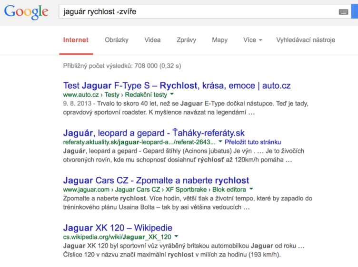Select the Internet tab
This screenshot has width=358, height=267.
pyautogui.click(x=76, y=40)
